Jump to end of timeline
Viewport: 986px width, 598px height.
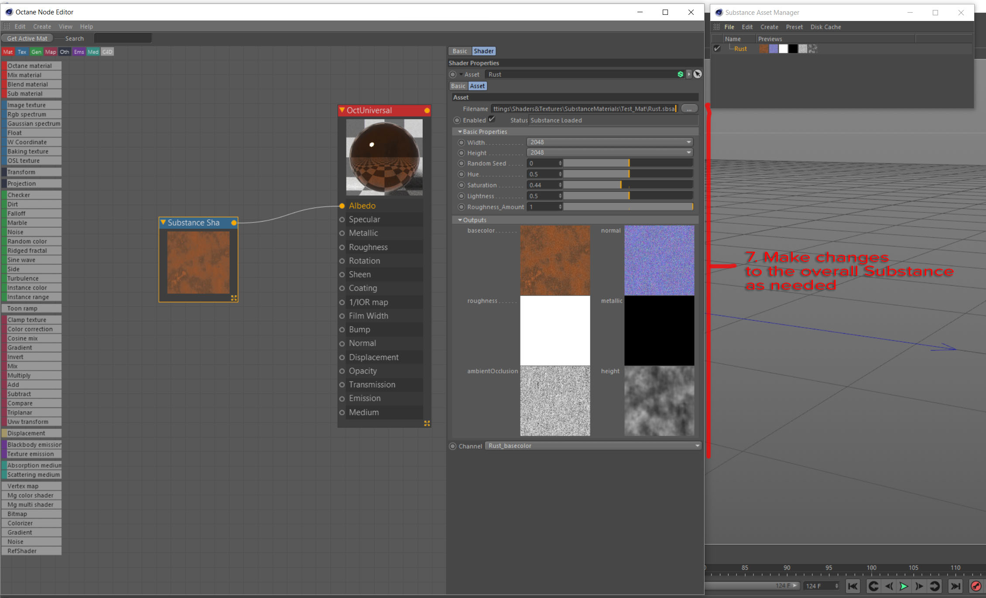pos(955,586)
